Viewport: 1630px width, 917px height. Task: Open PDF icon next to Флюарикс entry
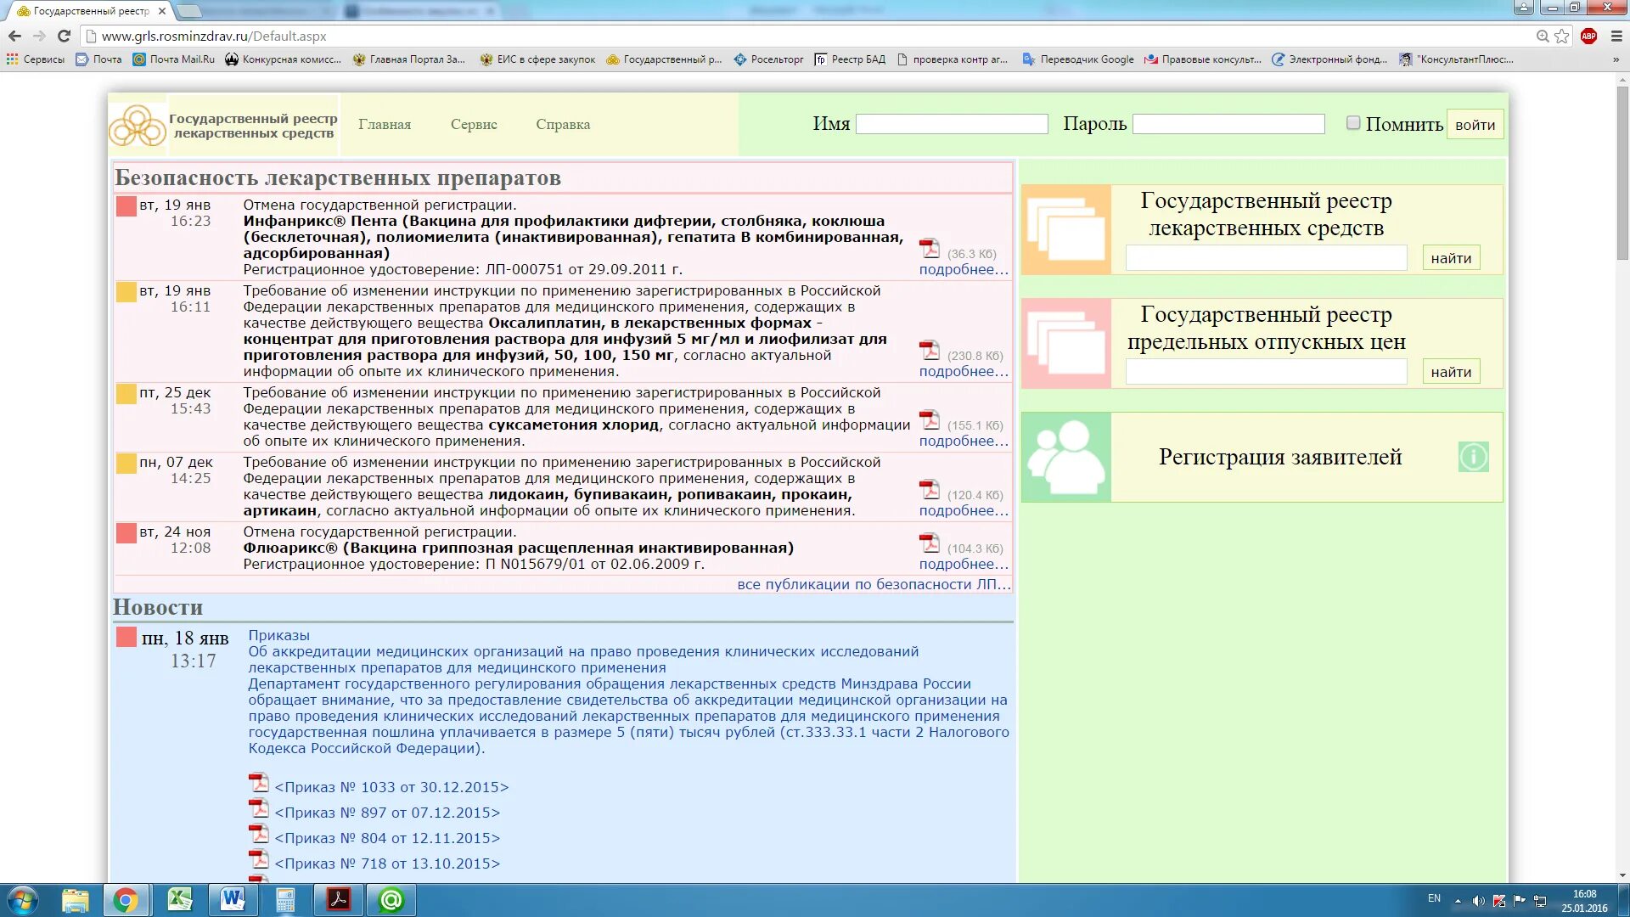930,543
